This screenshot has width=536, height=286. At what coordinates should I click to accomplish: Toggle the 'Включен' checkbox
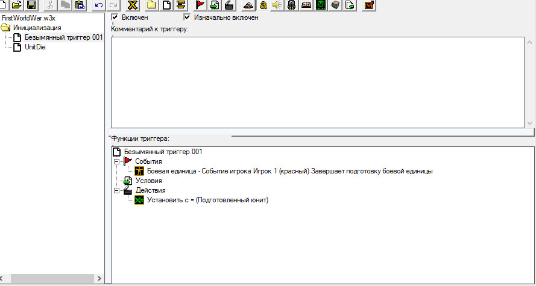[115, 17]
